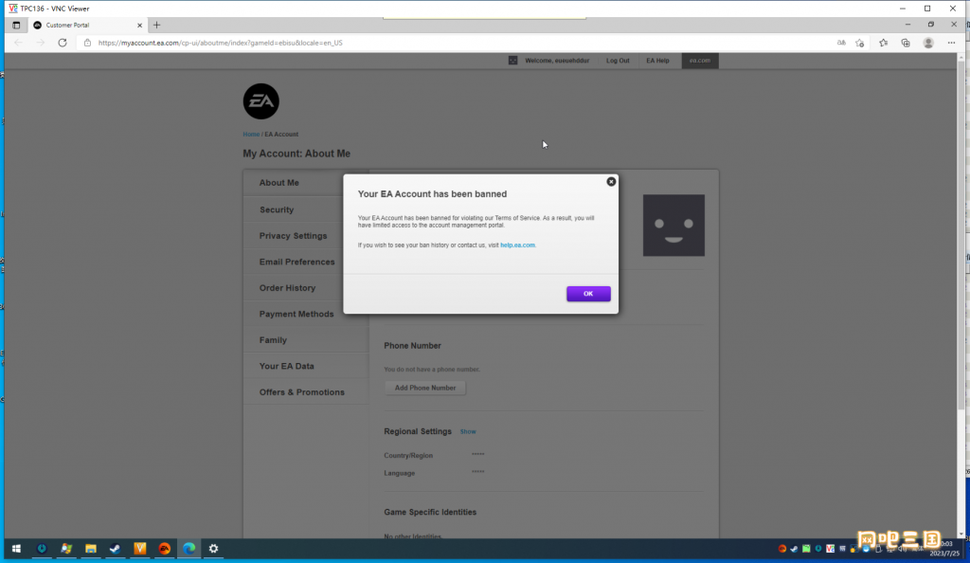Open browser Collections
The image size is (970, 563).
click(906, 43)
